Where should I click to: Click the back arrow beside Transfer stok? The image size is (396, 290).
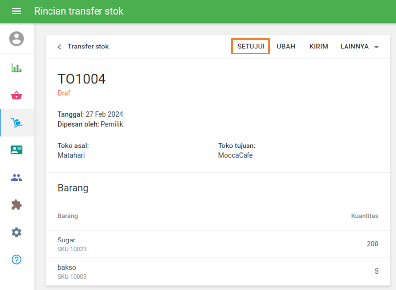(59, 46)
